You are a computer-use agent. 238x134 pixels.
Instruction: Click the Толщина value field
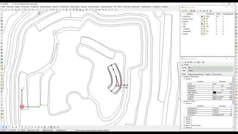[222, 95]
